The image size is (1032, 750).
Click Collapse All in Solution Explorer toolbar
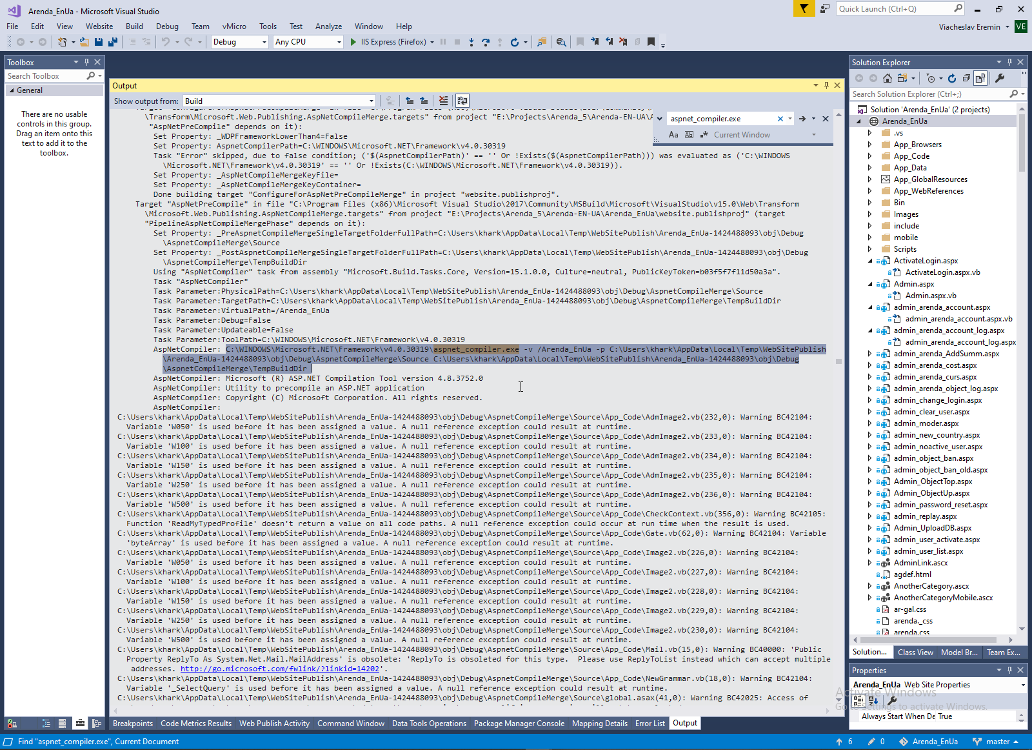click(x=966, y=78)
